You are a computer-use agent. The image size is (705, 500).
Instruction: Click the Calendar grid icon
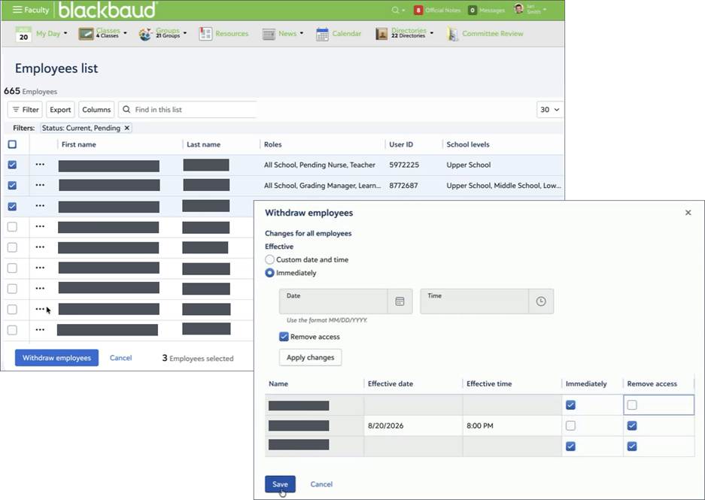[x=322, y=34]
